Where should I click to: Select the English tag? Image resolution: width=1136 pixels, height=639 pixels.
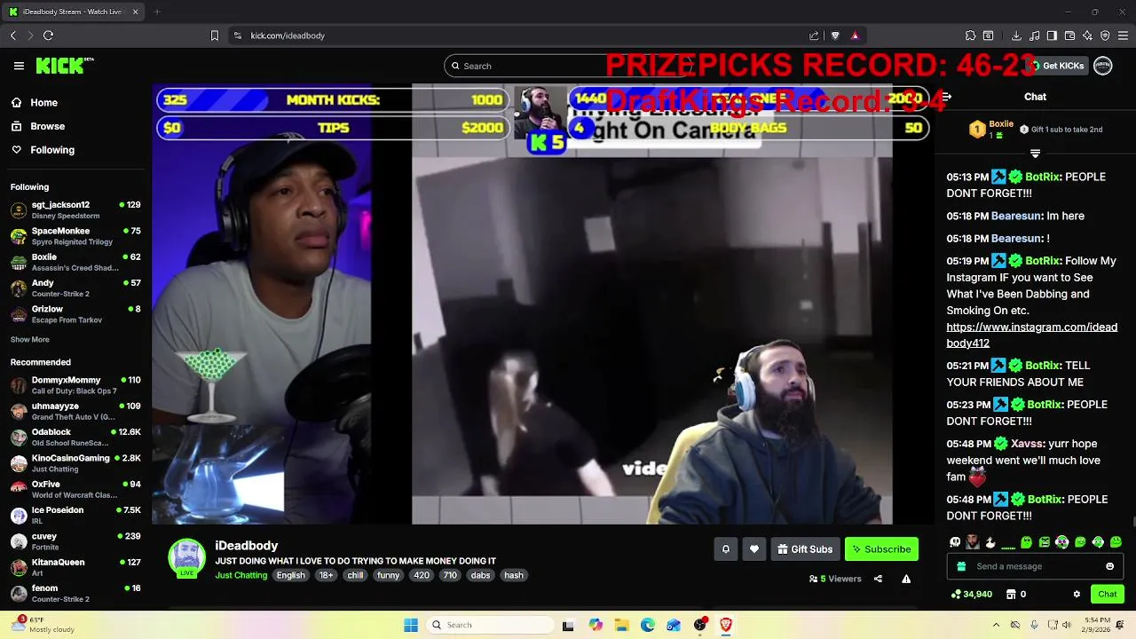(290, 575)
